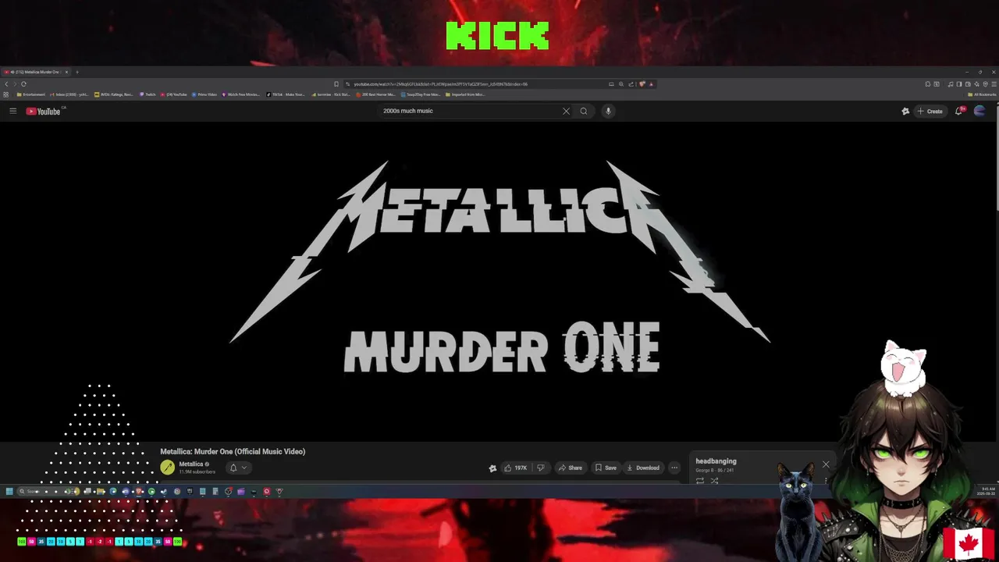
Task: Open the Imported from Microsoft bookmarks folder
Action: pyautogui.click(x=465, y=94)
